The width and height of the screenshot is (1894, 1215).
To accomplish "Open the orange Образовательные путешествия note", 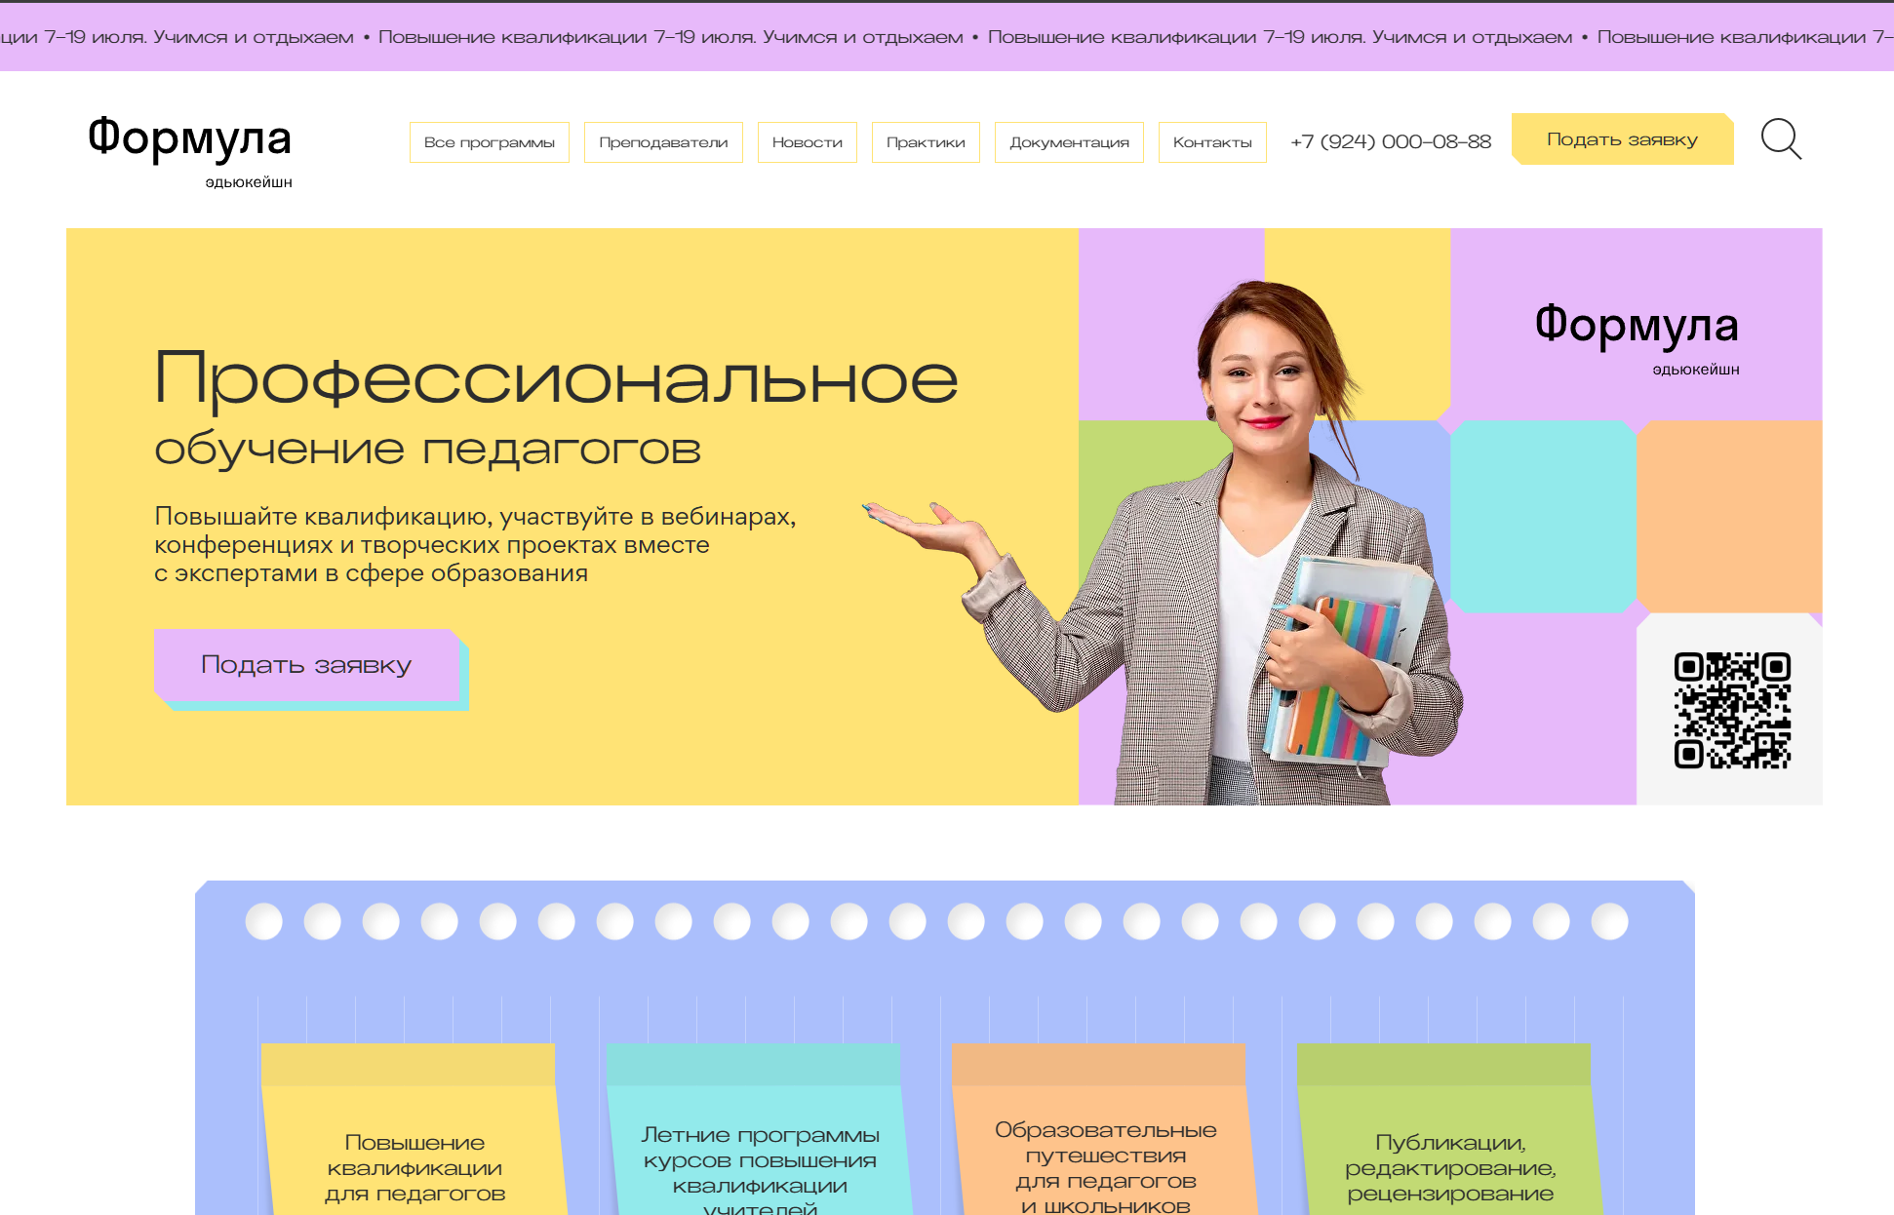I will (x=1105, y=1166).
